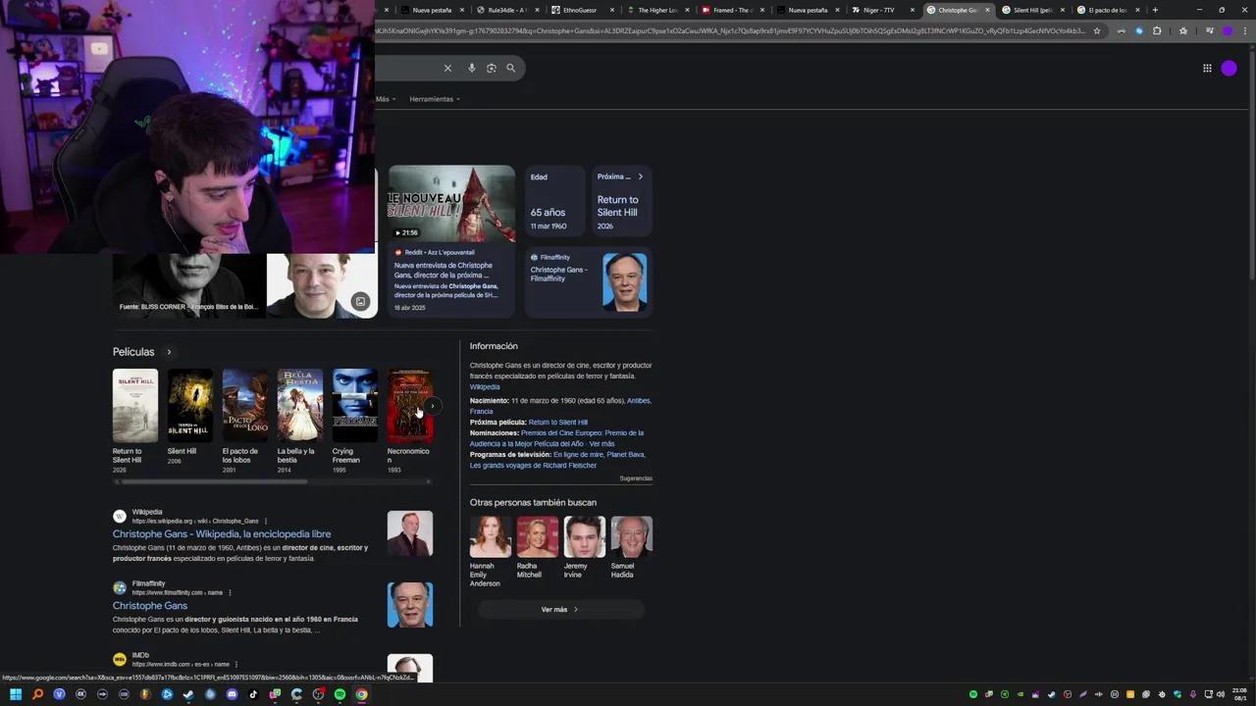Open the purple Google account avatar
Image resolution: width=1256 pixels, height=706 pixels.
(1230, 68)
